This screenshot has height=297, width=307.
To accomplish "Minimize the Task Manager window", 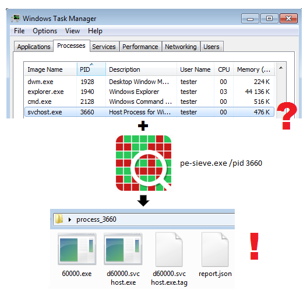I will pos(250,19).
